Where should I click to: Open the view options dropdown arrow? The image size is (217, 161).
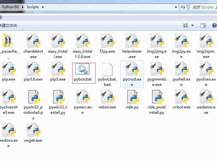tap(192, 25)
